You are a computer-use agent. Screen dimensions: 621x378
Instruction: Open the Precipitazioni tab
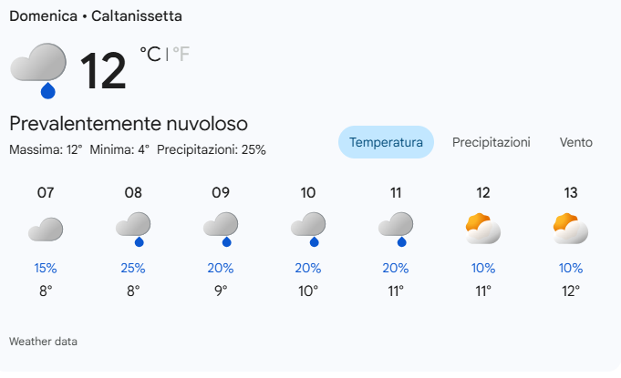click(491, 142)
